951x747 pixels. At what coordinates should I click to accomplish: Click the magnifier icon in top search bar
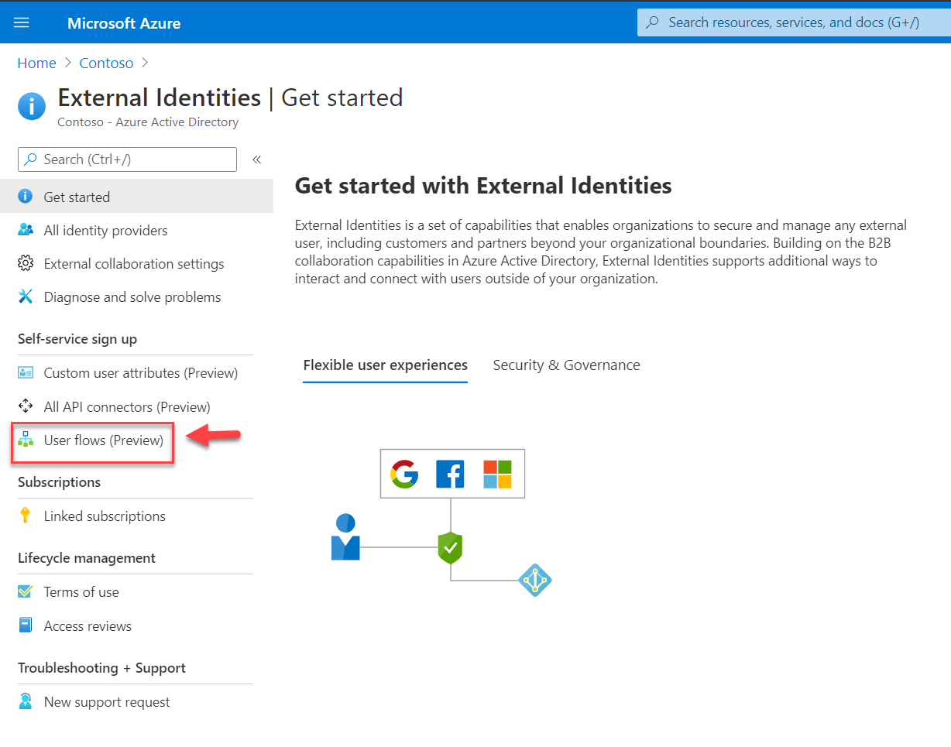coord(653,22)
